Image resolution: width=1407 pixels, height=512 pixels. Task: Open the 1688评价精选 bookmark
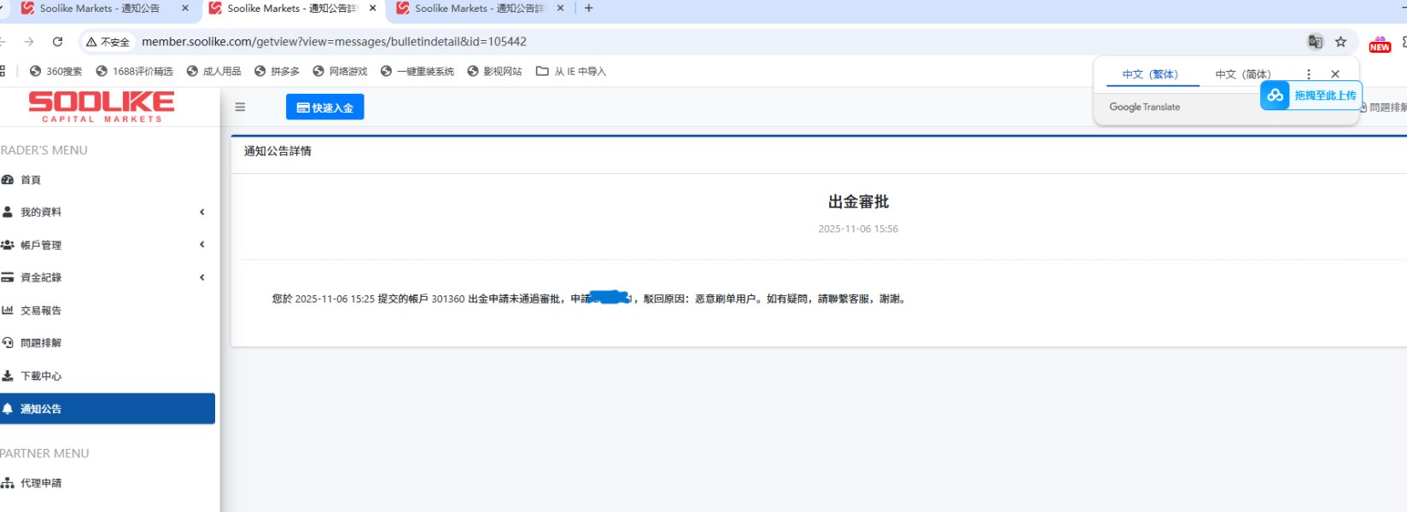click(x=134, y=72)
